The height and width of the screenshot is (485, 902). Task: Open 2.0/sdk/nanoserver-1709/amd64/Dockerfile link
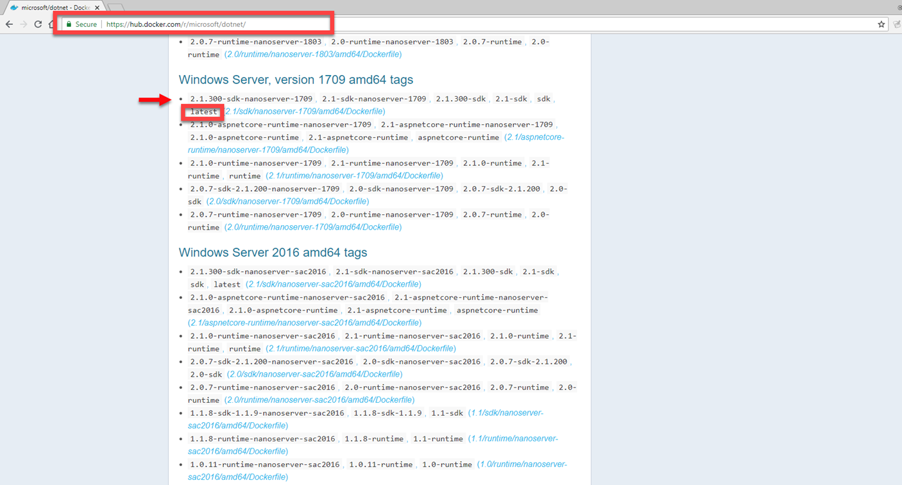tap(287, 201)
